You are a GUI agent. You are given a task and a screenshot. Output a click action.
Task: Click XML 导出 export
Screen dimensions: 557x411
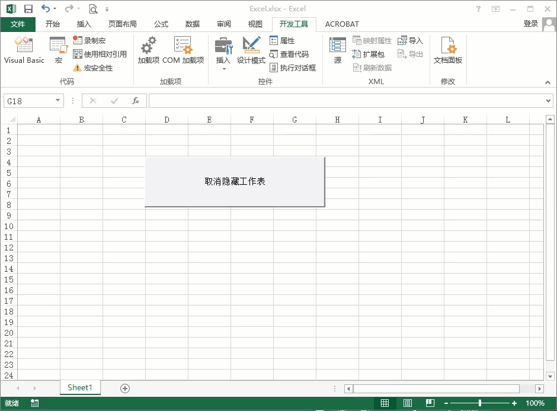click(410, 54)
